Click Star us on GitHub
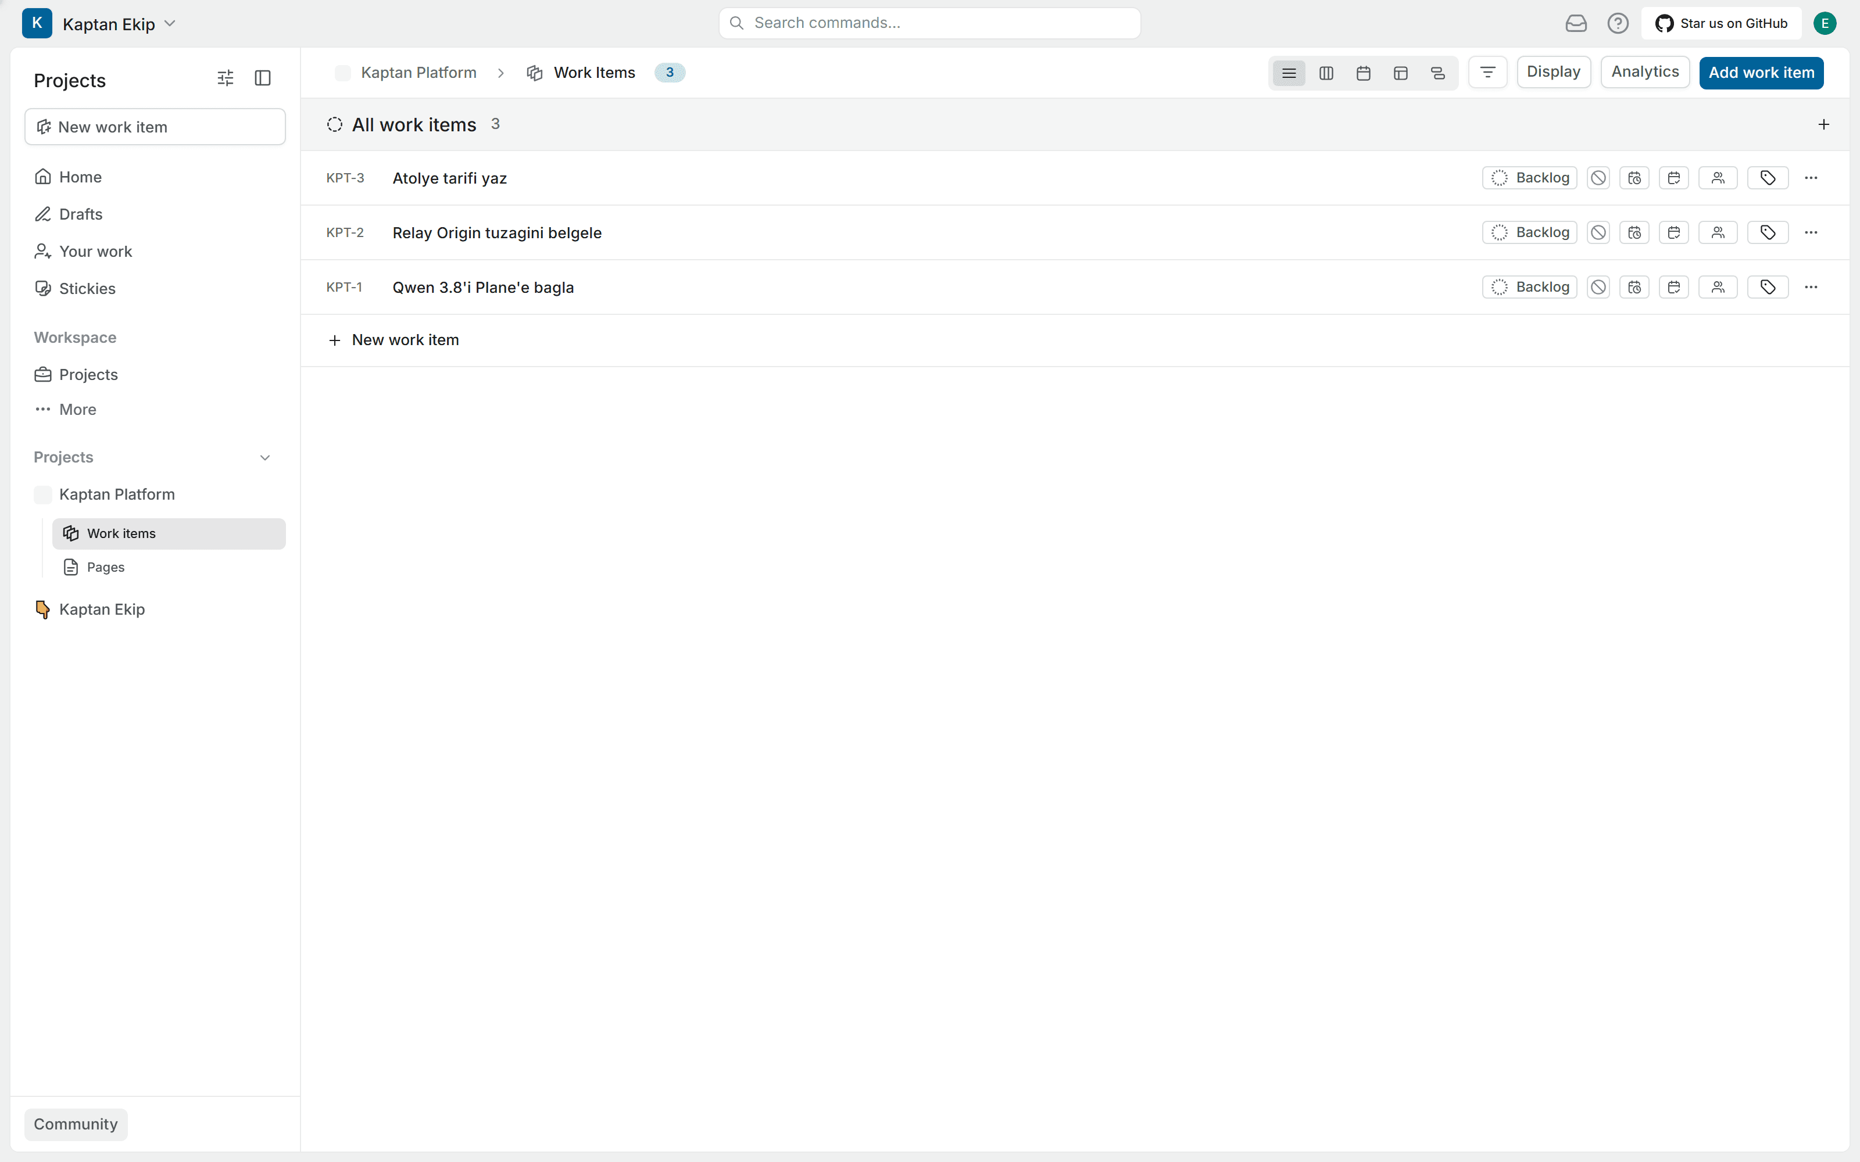This screenshot has height=1162, width=1860. click(x=1721, y=23)
